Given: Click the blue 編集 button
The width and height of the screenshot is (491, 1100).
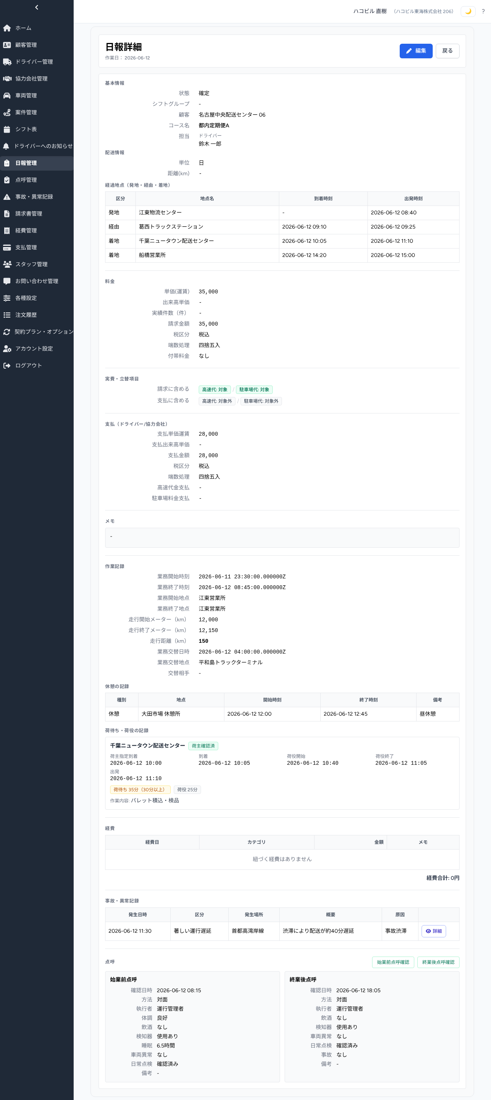Looking at the screenshot, I should click(416, 51).
